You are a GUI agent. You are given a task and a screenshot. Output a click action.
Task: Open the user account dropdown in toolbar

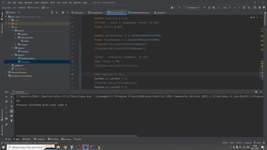click(173, 7)
